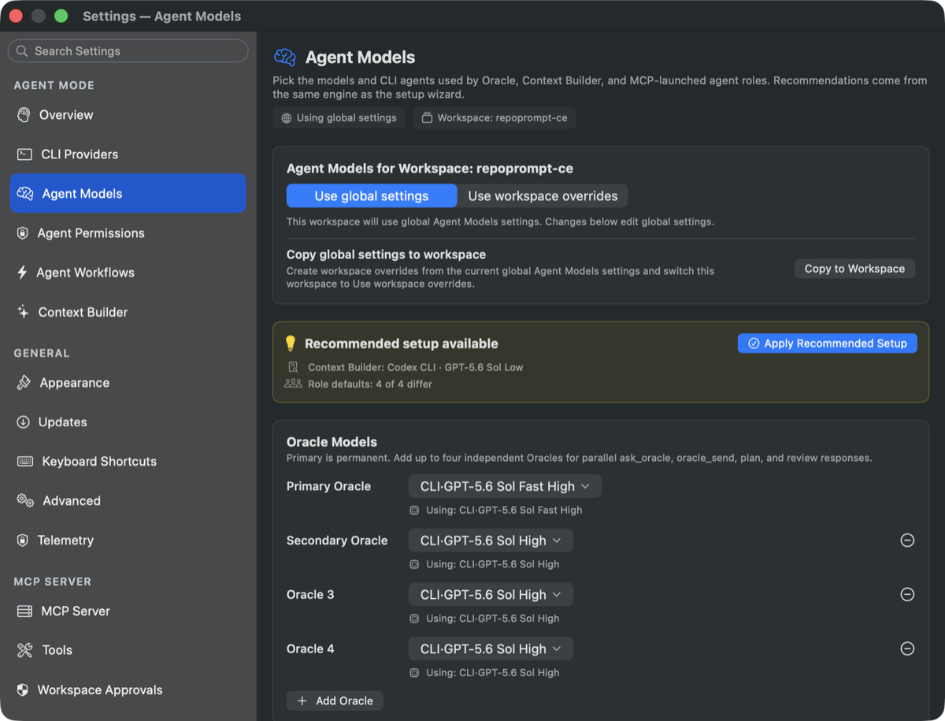Click the Agent Workflows lightning icon
The image size is (945, 721).
pos(22,273)
